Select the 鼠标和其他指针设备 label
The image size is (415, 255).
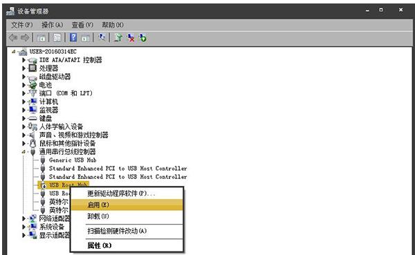pos(67,143)
